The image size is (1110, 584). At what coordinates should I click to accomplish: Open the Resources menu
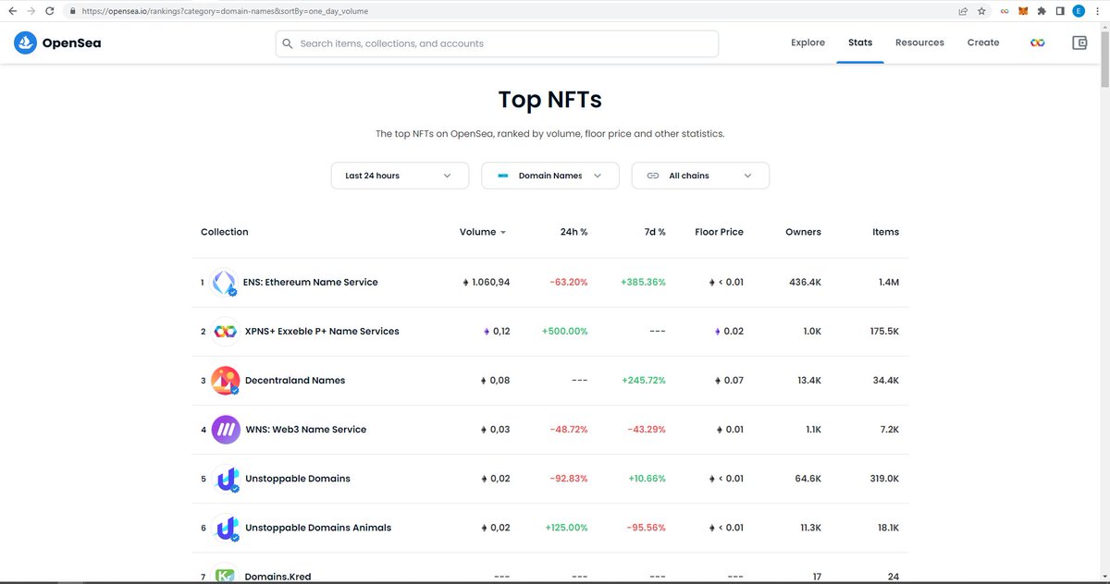[x=919, y=43]
